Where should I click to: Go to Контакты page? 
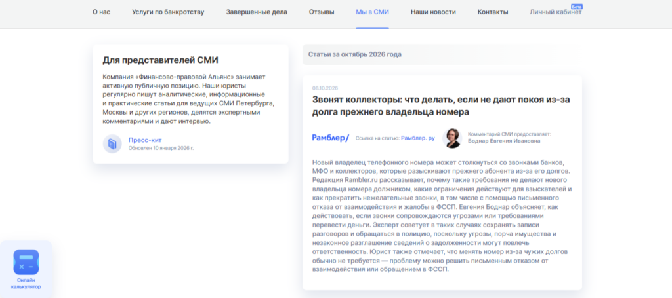[x=493, y=12]
